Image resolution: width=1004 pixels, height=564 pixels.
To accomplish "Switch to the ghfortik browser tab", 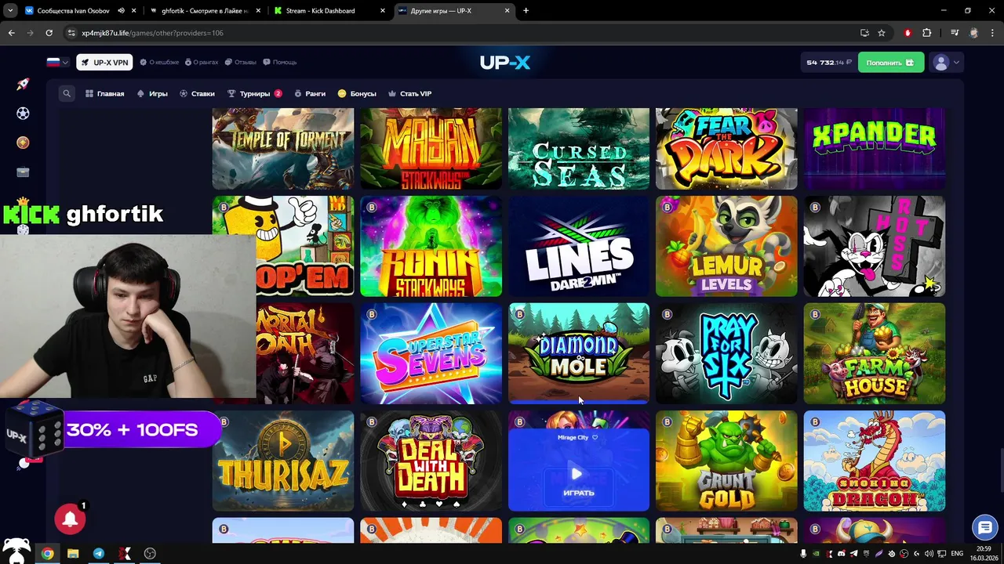I will tap(205, 11).
